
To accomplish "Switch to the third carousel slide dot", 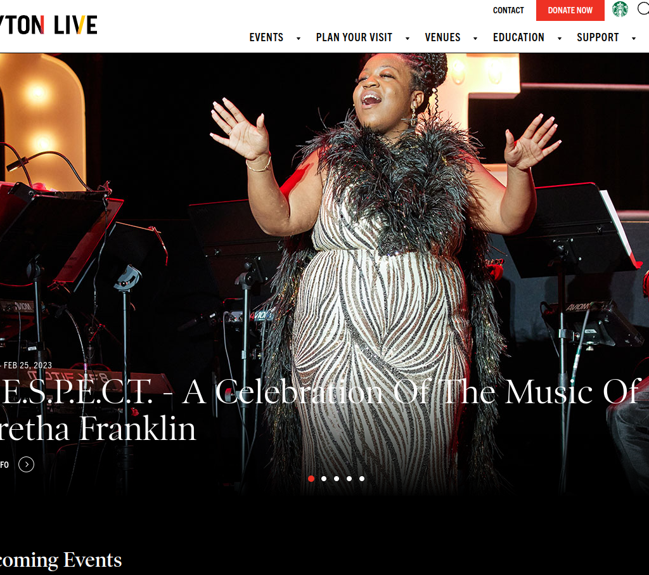I will pos(337,479).
